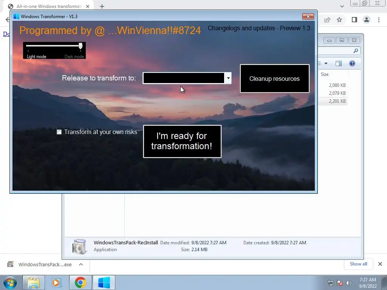Open Windows Explorer from the taskbar

[x=34, y=282]
